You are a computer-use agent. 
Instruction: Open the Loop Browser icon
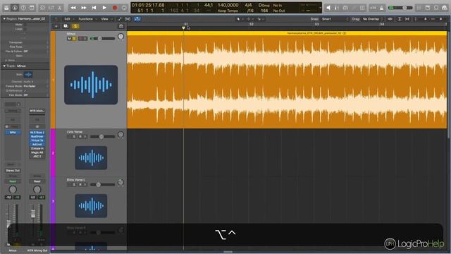coord(436,8)
